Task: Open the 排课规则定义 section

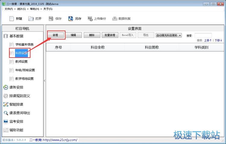Action: [x=20, y=96]
